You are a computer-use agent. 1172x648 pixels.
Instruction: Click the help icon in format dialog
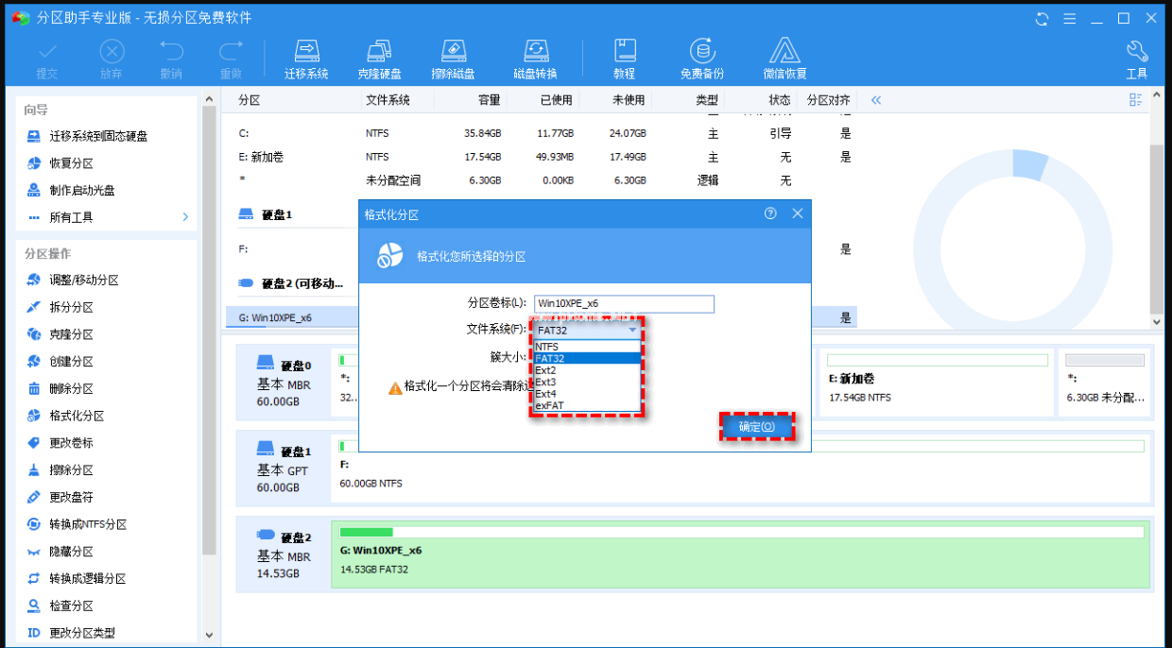point(770,214)
